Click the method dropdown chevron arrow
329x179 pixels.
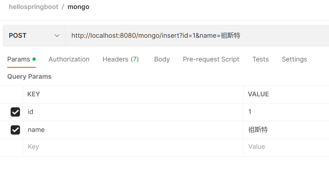pos(57,36)
